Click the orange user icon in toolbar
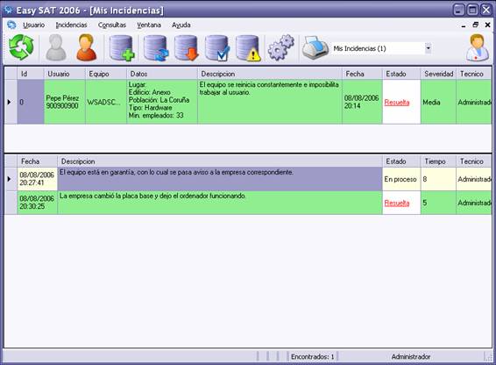496x365 pixels. click(87, 47)
